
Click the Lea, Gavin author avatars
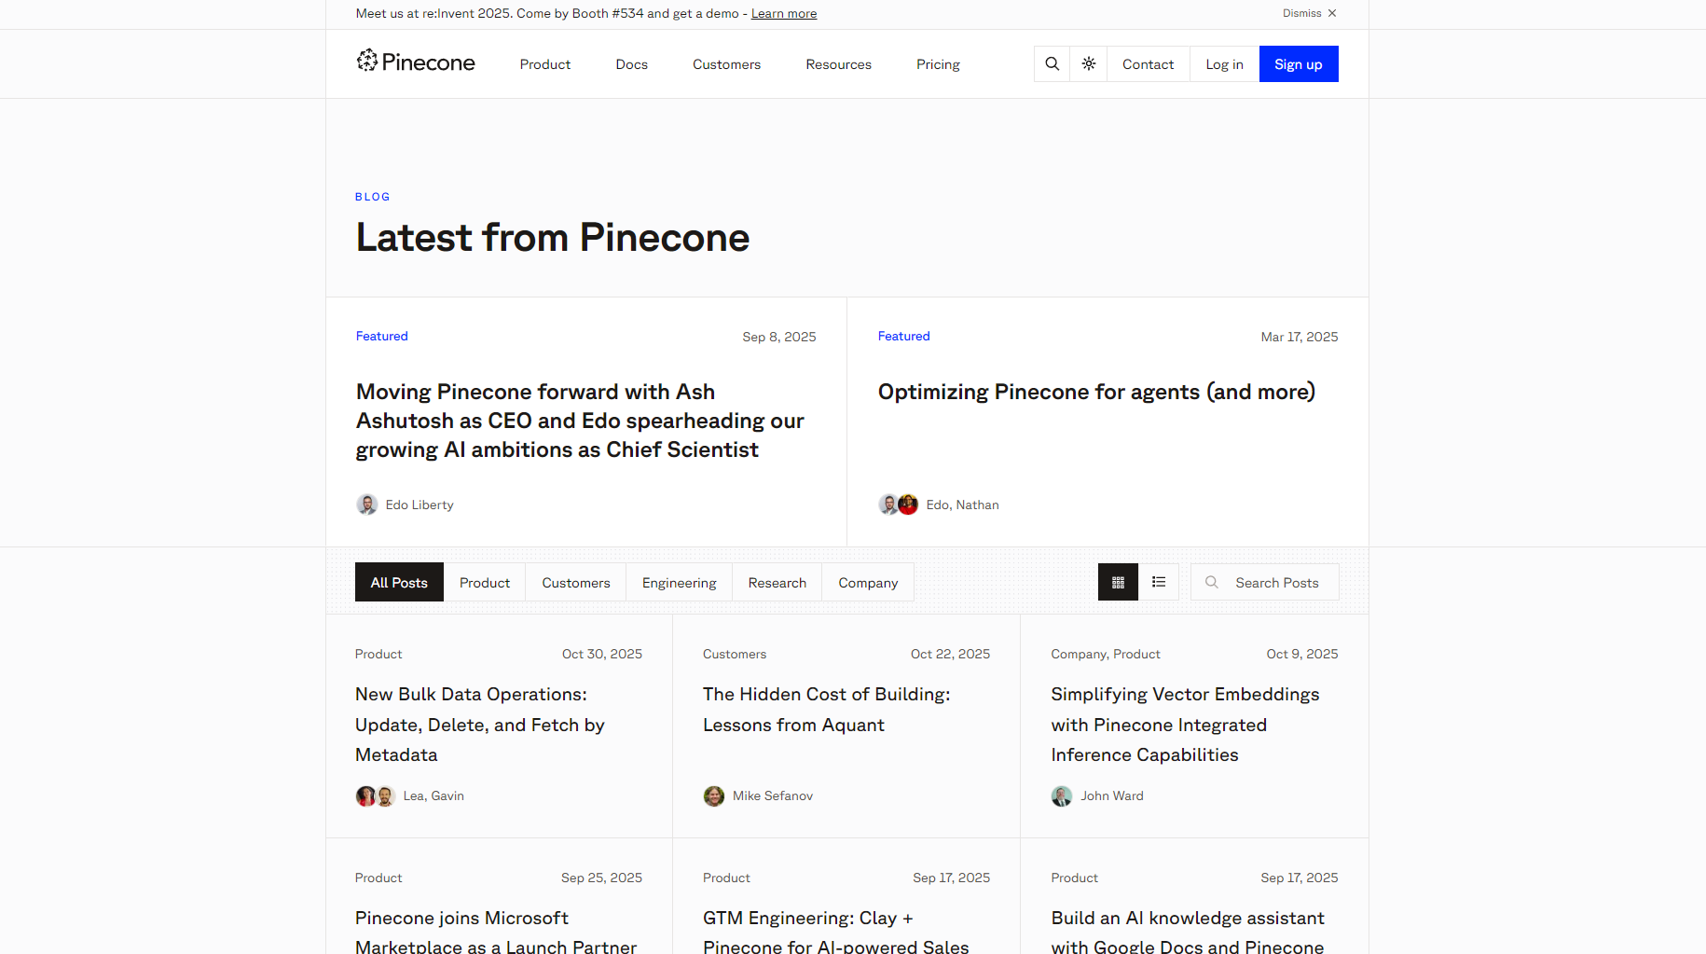tap(376, 796)
